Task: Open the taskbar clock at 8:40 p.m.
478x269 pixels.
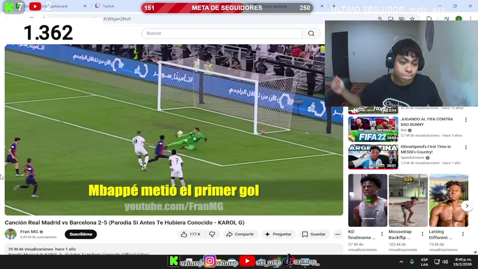Action: (463, 262)
